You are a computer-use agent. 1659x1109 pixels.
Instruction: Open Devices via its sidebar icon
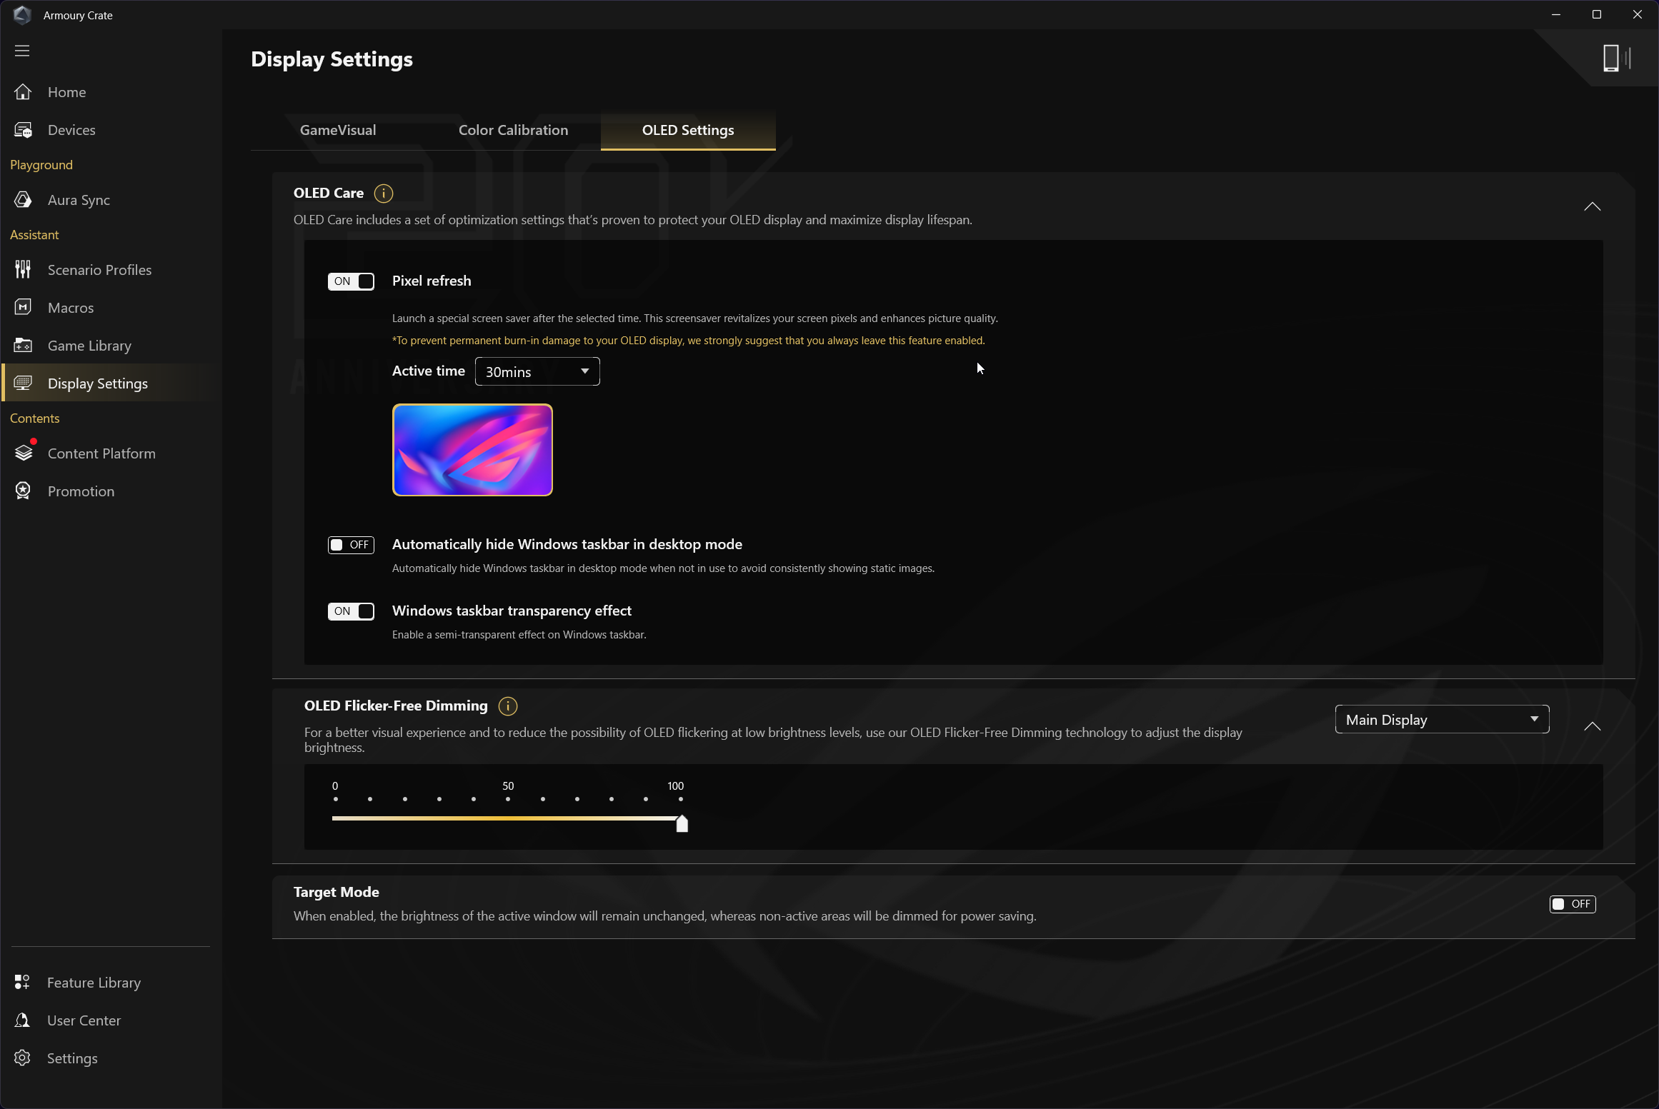(x=23, y=130)
